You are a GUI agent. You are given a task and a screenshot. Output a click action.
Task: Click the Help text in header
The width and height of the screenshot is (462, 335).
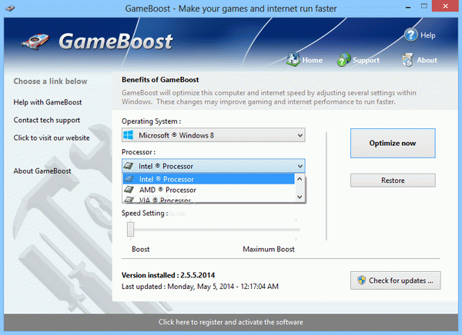[428, 35]
